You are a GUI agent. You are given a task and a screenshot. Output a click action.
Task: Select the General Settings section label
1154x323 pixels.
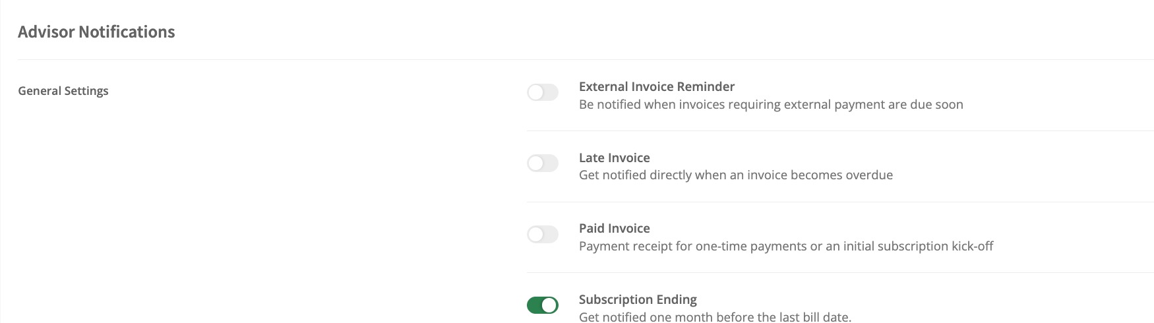pos(63,91)
